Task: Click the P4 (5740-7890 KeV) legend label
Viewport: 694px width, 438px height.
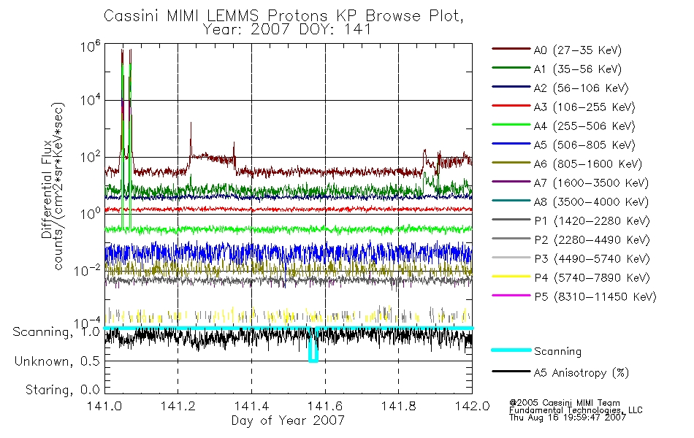Action: tap(592, 278)
